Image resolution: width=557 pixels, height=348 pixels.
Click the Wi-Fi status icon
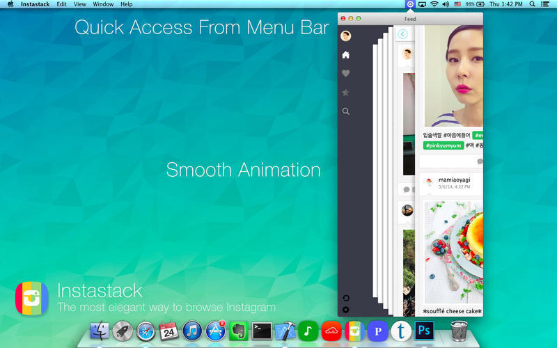434,4
